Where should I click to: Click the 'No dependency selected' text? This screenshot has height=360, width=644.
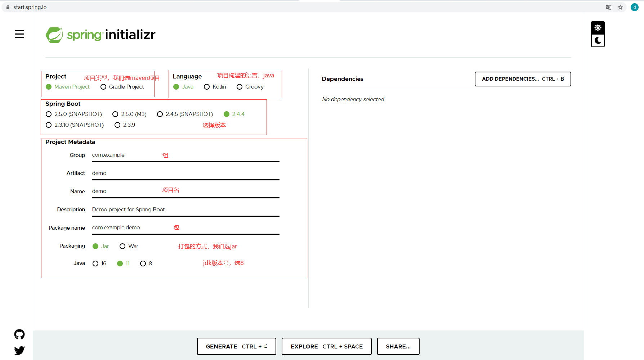pyautogui.click(x=353, y=99)
